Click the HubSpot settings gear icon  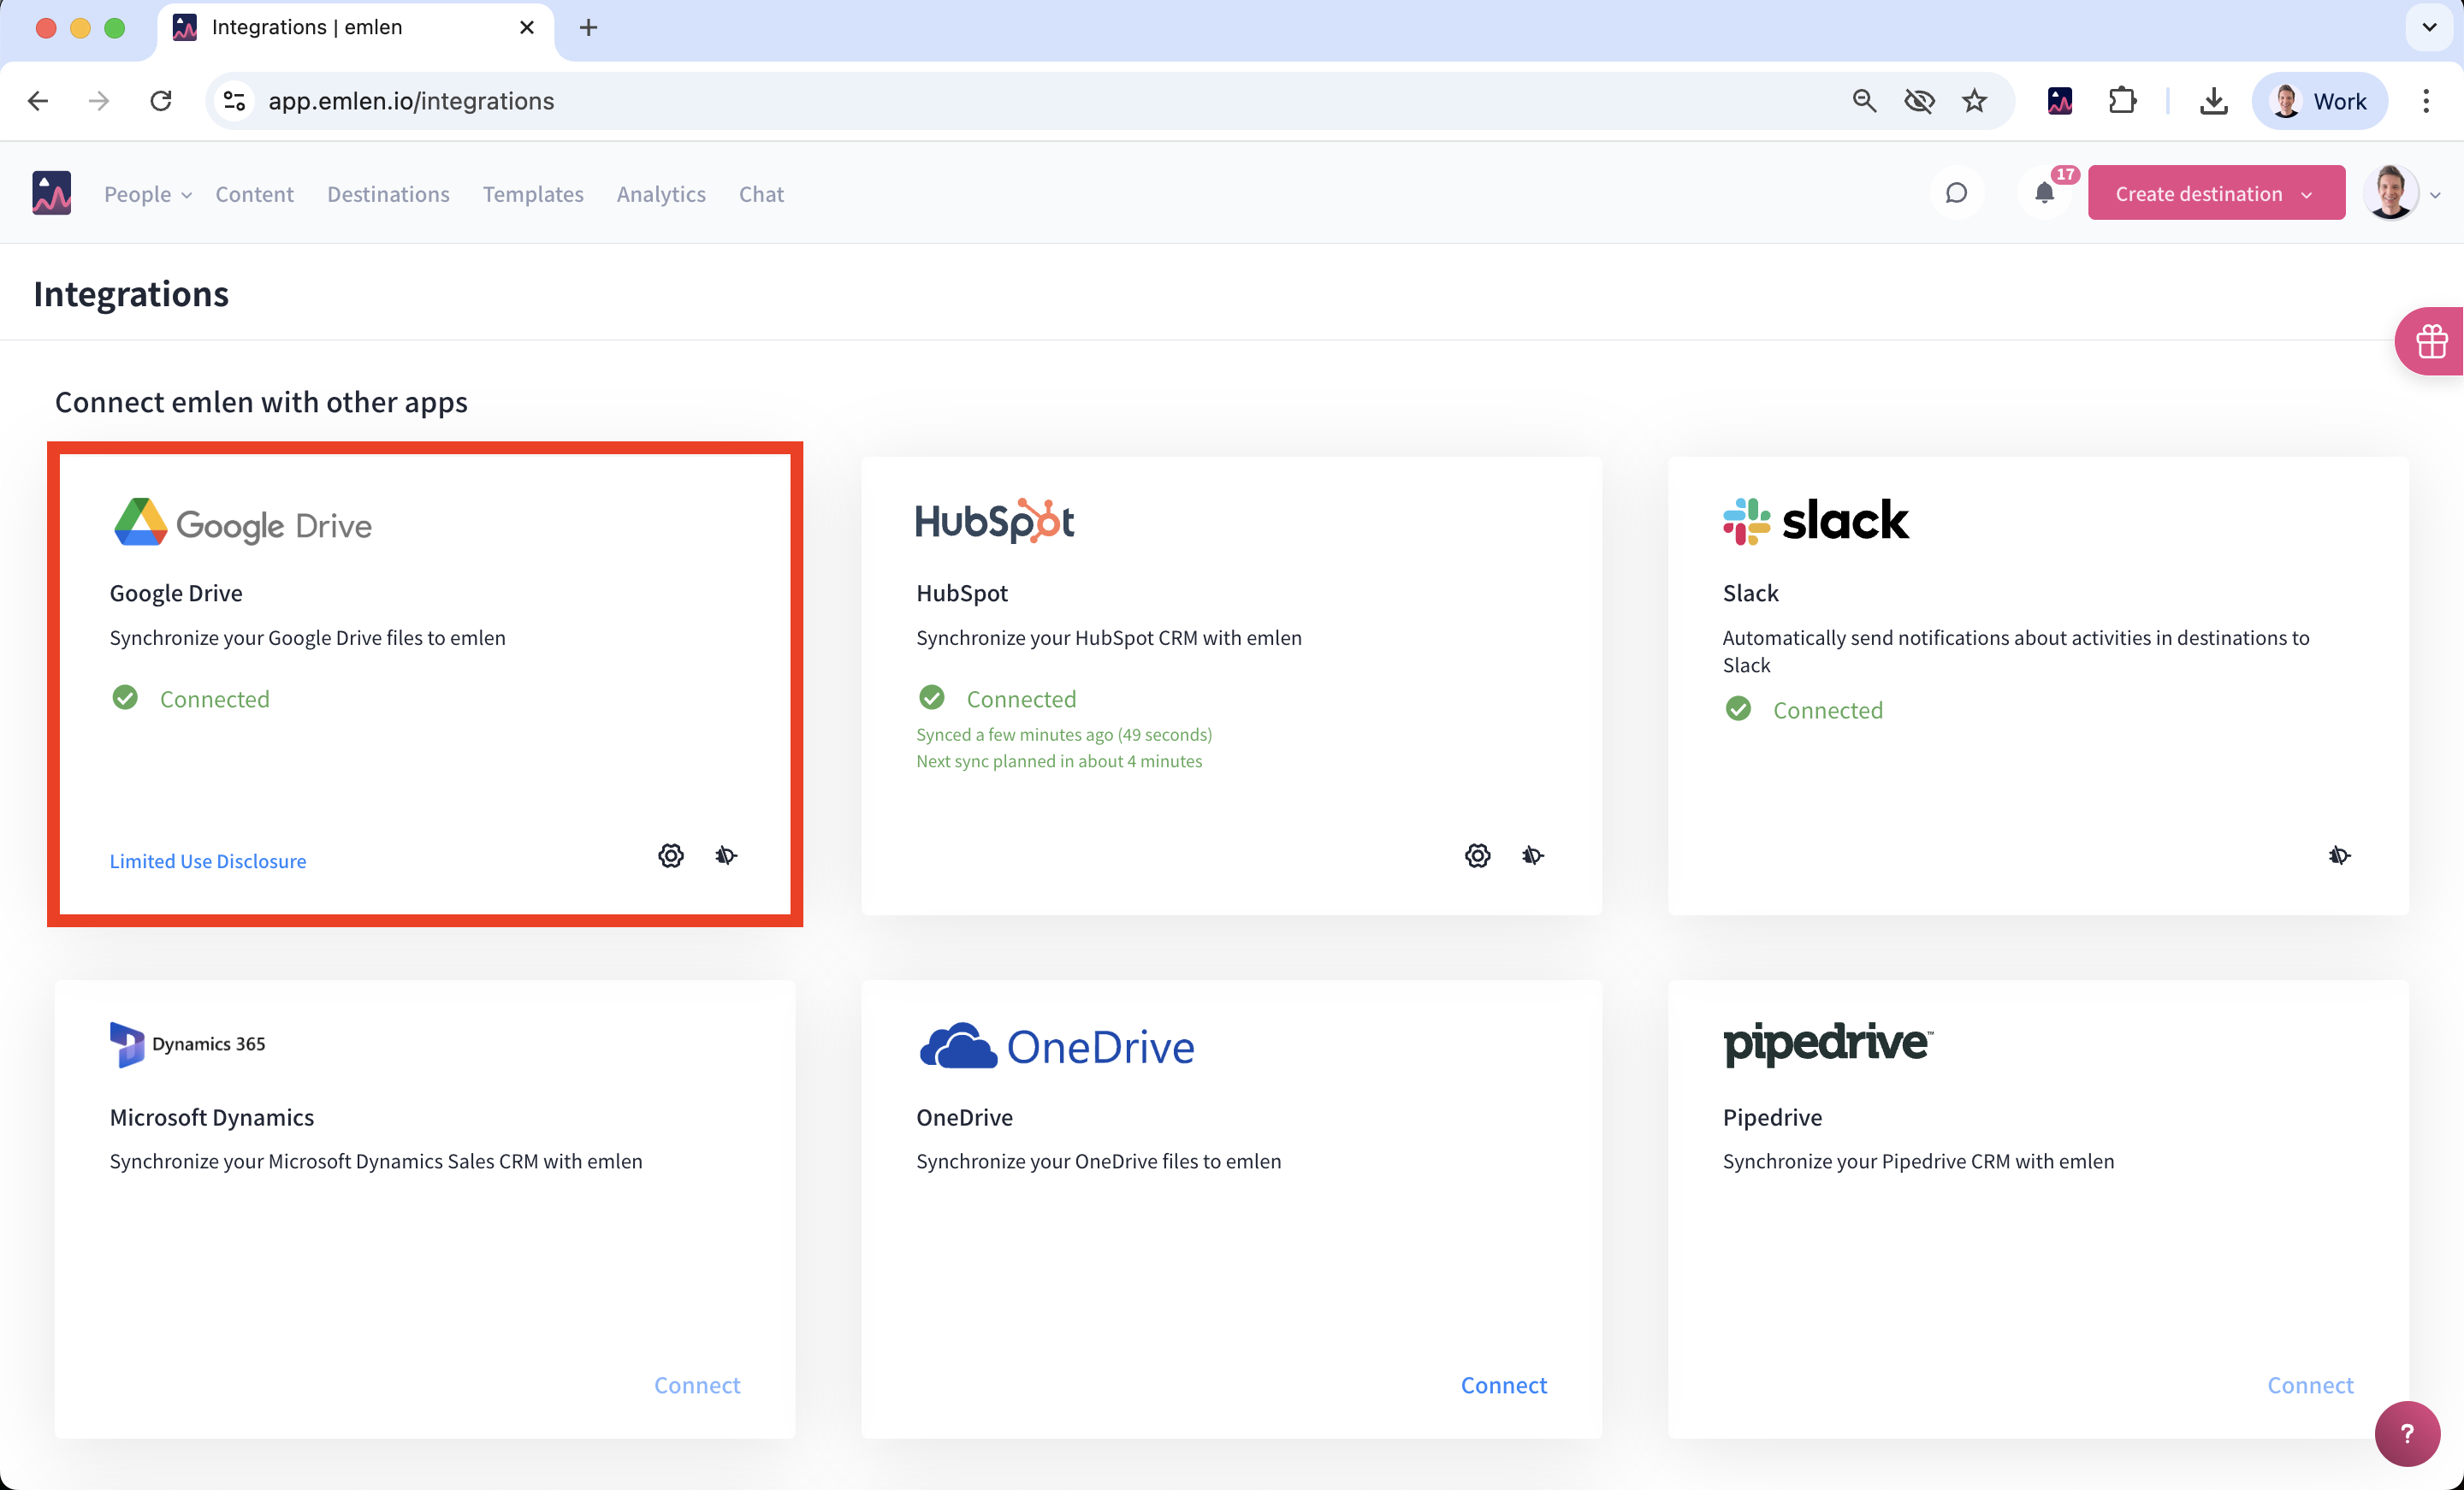pyautogui.click(x=1477, y=855)
